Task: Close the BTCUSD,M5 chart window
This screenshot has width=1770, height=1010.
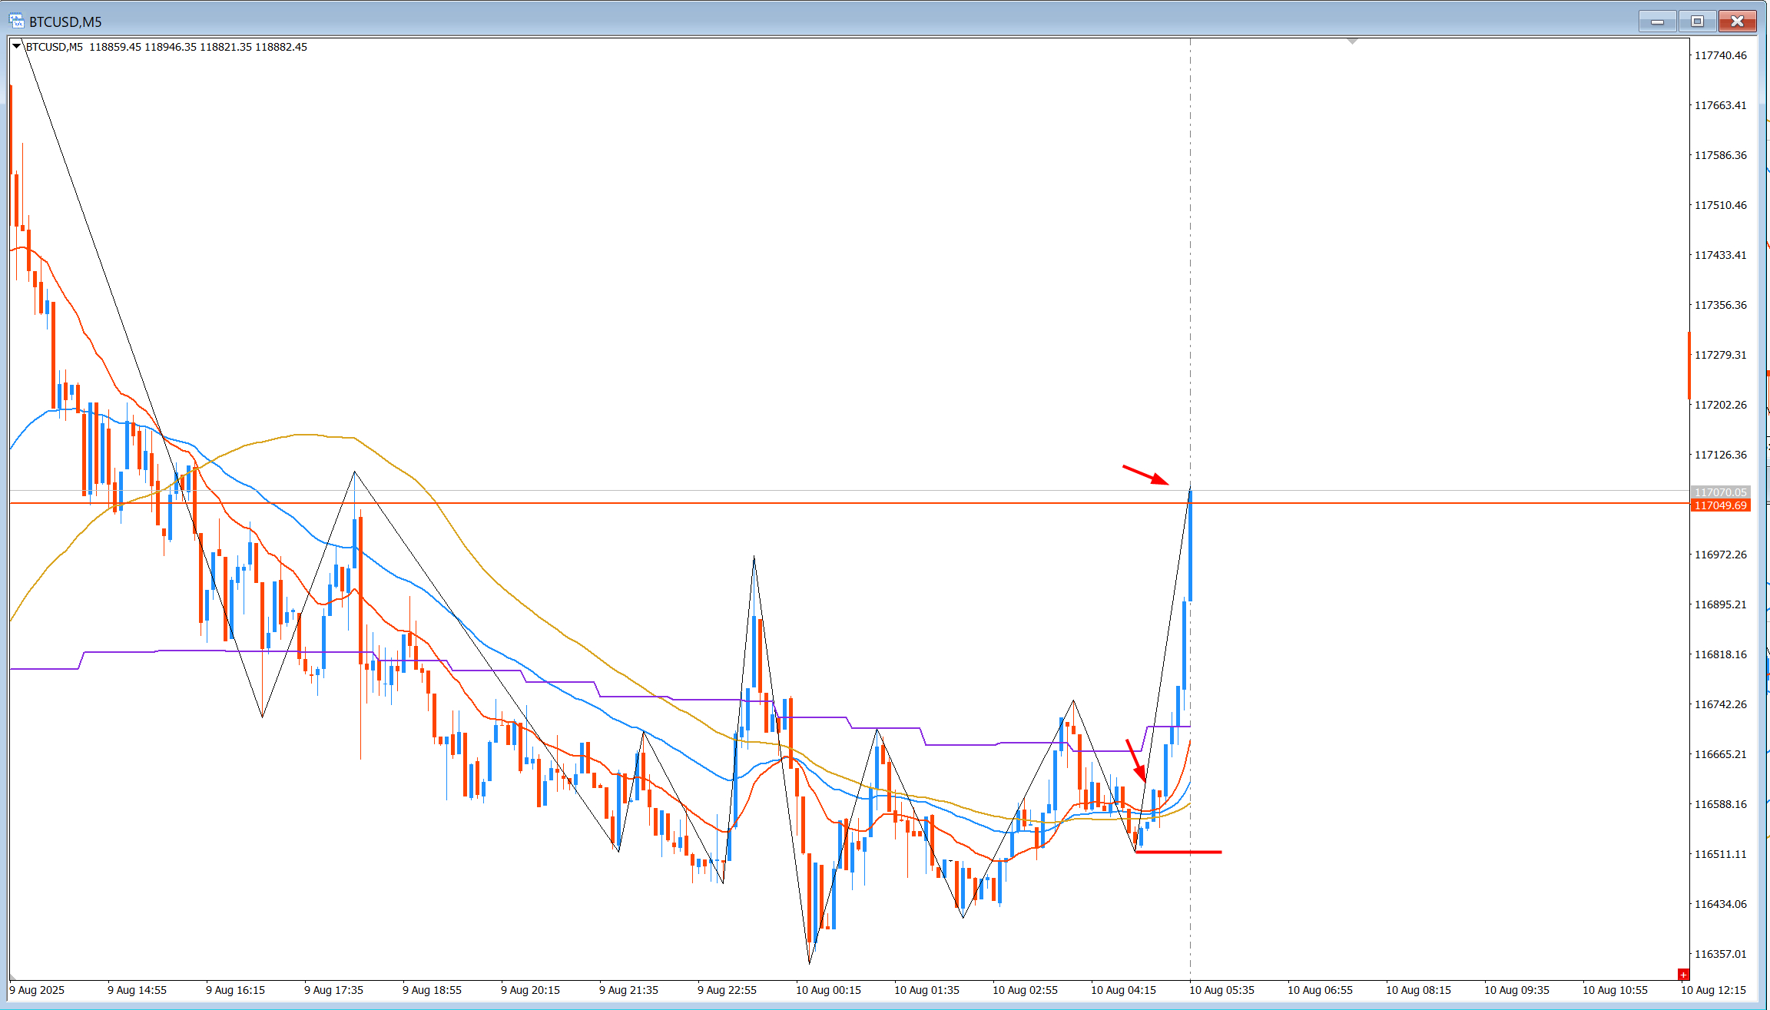Action: (x=1737, y=22)
